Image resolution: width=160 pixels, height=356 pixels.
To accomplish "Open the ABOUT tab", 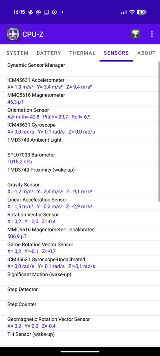I will tap(146, 53).
